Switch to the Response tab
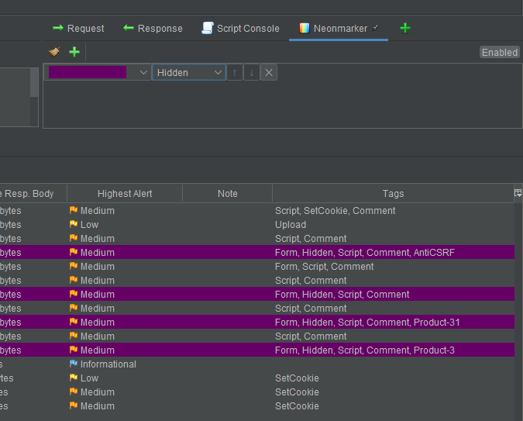 click(153, 28)
